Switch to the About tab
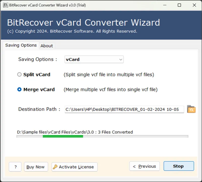This screenshot has height=182, width=202. pos(47,46)
